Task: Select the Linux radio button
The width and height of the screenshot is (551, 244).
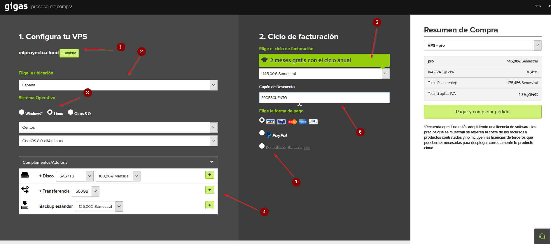Action: [50, 112]
